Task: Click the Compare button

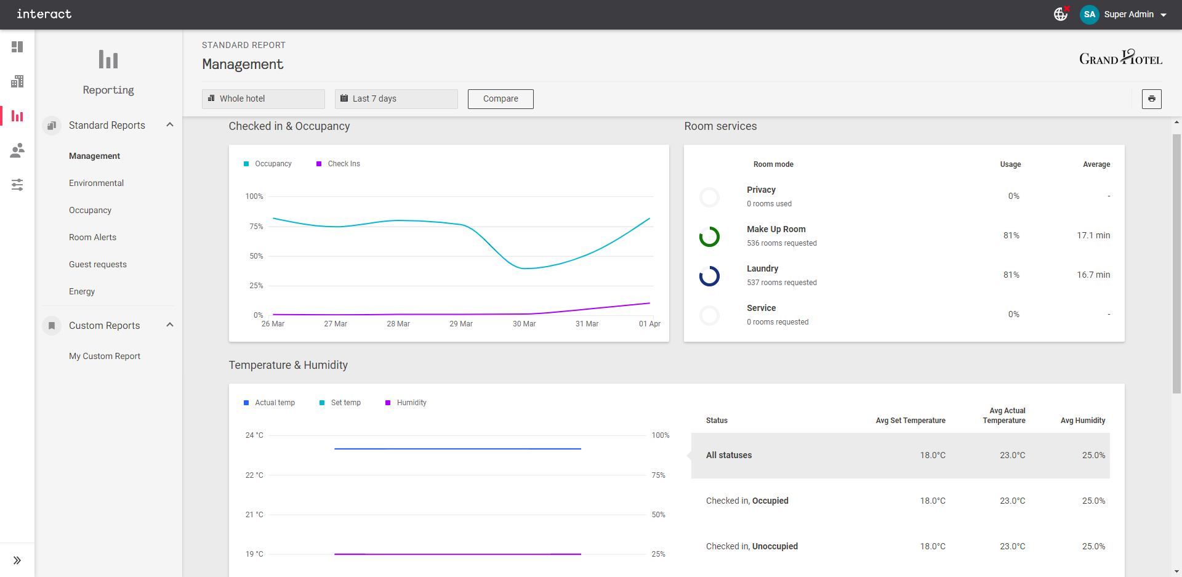Action: click(x=501, y=99)
